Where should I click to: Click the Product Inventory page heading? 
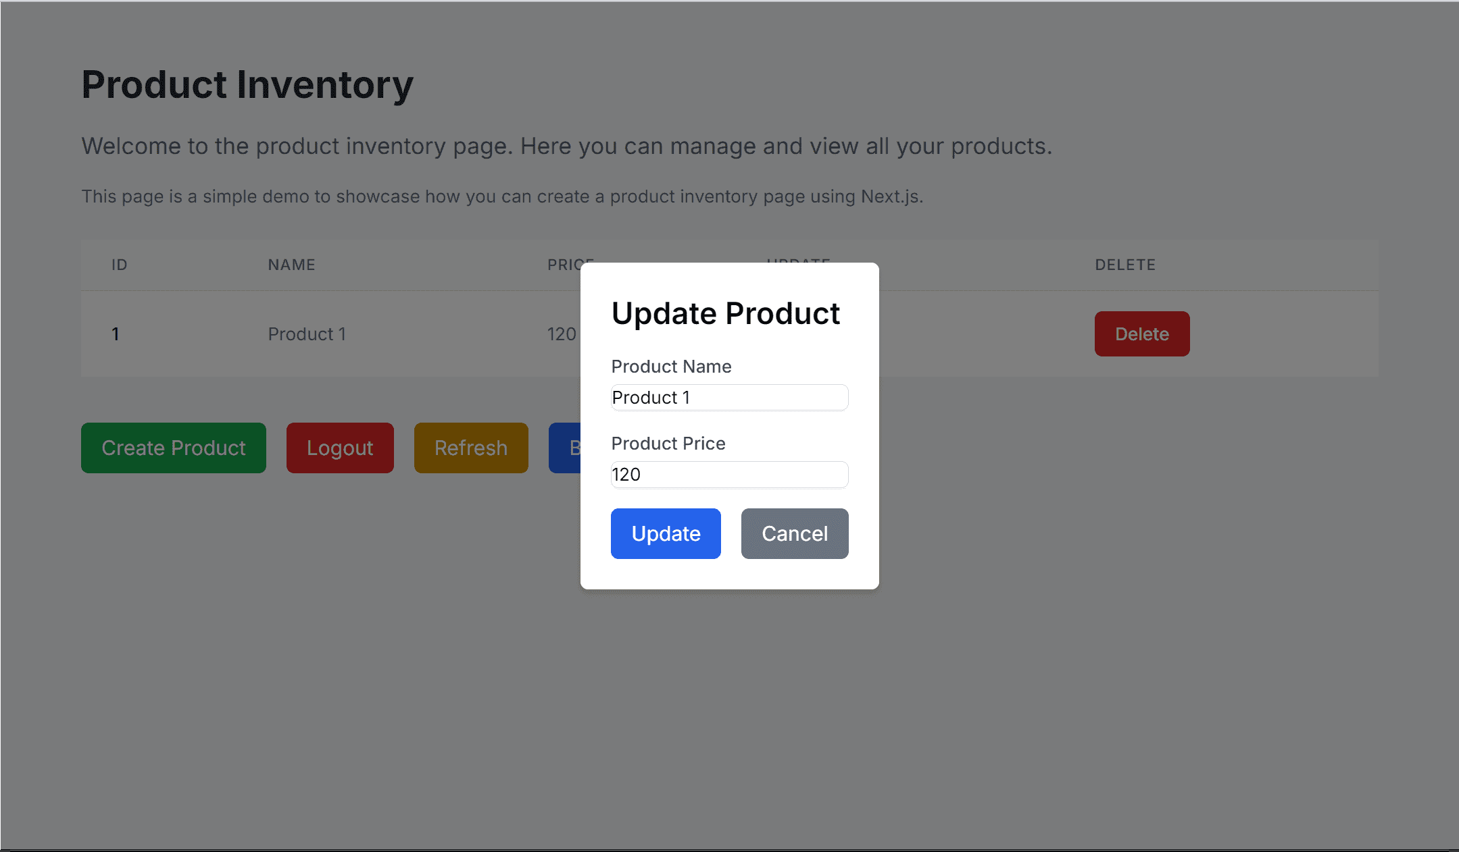(x=247, y=85)
